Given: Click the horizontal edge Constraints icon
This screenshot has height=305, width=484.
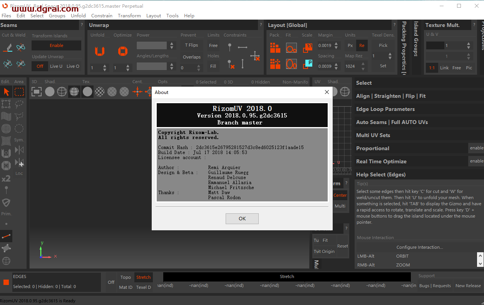Looking at the screenshot, I should click(243, 47).
